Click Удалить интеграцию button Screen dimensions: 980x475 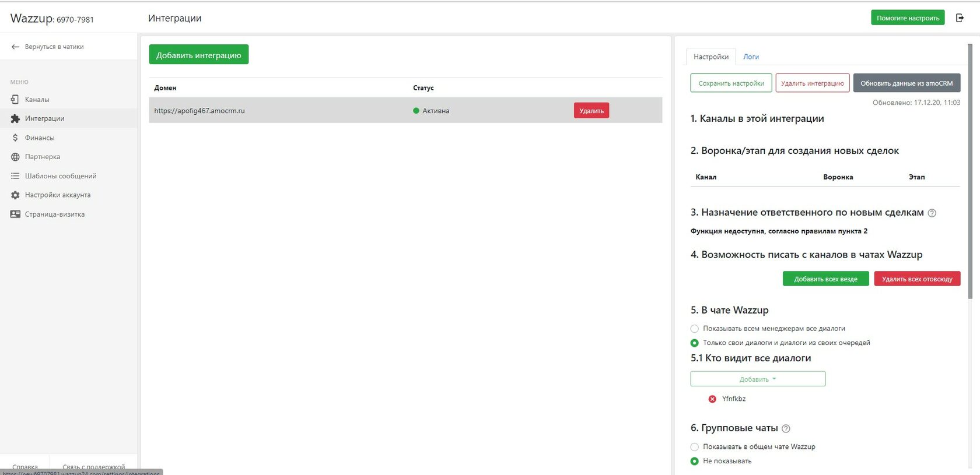tap(813, 83)
